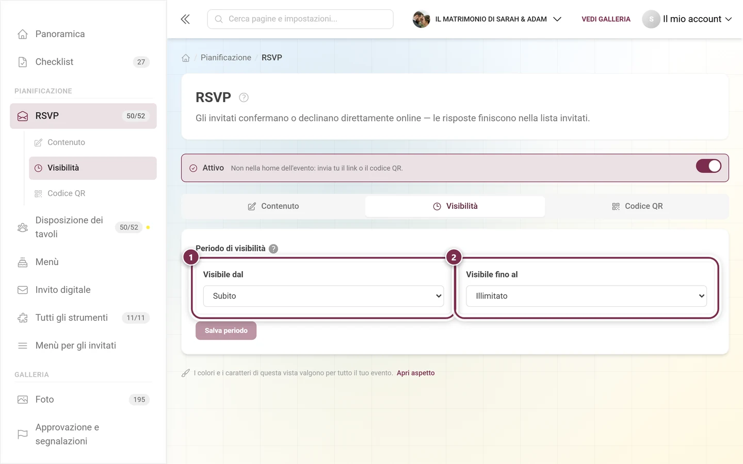
Task: Click the 27 badge next to Checklist
Action: point(141,62)
